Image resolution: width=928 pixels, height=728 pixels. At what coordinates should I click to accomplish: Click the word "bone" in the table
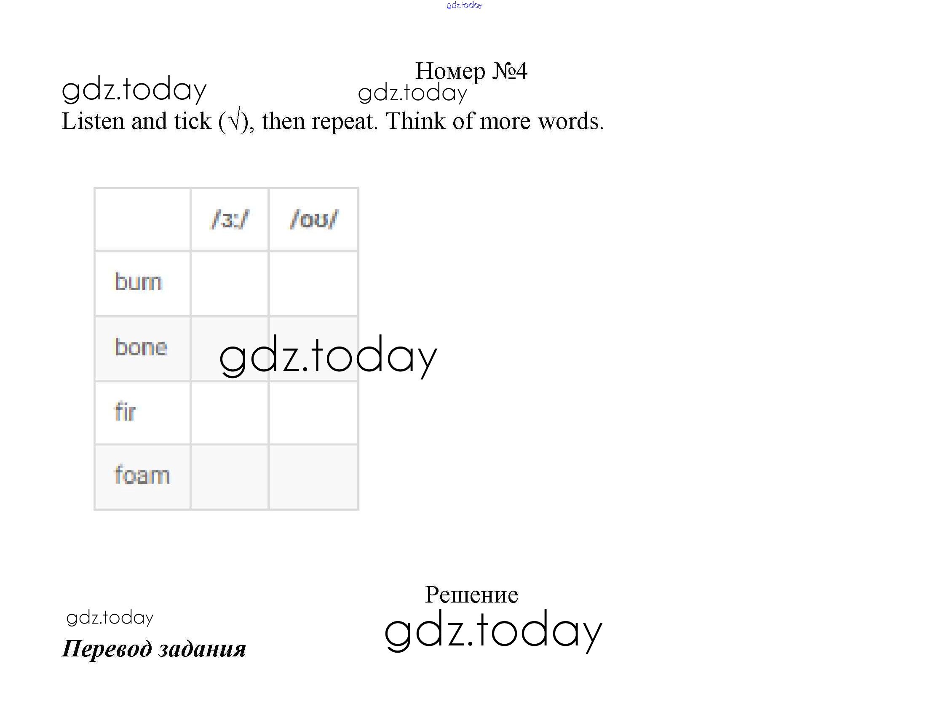141,347
